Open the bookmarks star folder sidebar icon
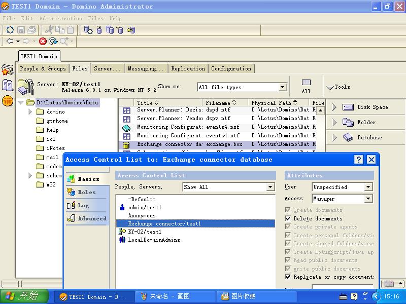The height and width of the screenshot is (304, 406). point(7,70)
